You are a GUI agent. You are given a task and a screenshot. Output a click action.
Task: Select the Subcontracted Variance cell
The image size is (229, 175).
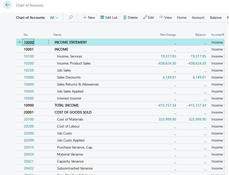pyautogui.click(x=75, y=168)
